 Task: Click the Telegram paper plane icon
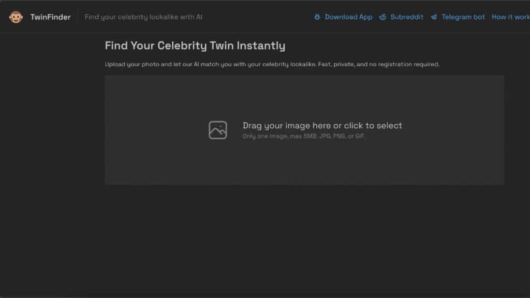coord(434,17)
